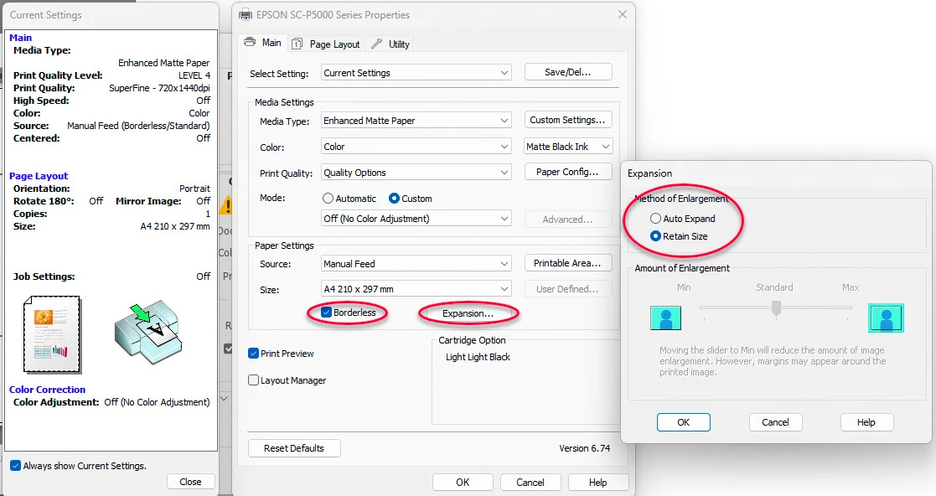Click Help in the Expansion dialog
The image size is (936, 496).
click(x=866, y=422)
